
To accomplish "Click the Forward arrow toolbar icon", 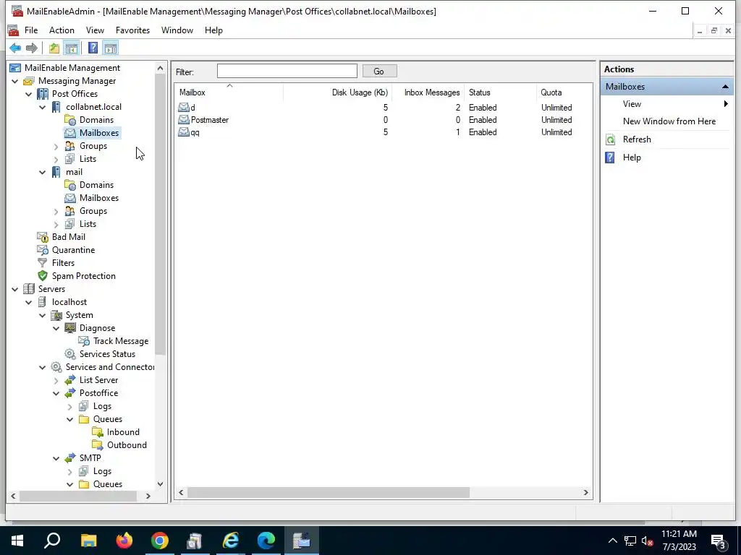I will (32, 48).
